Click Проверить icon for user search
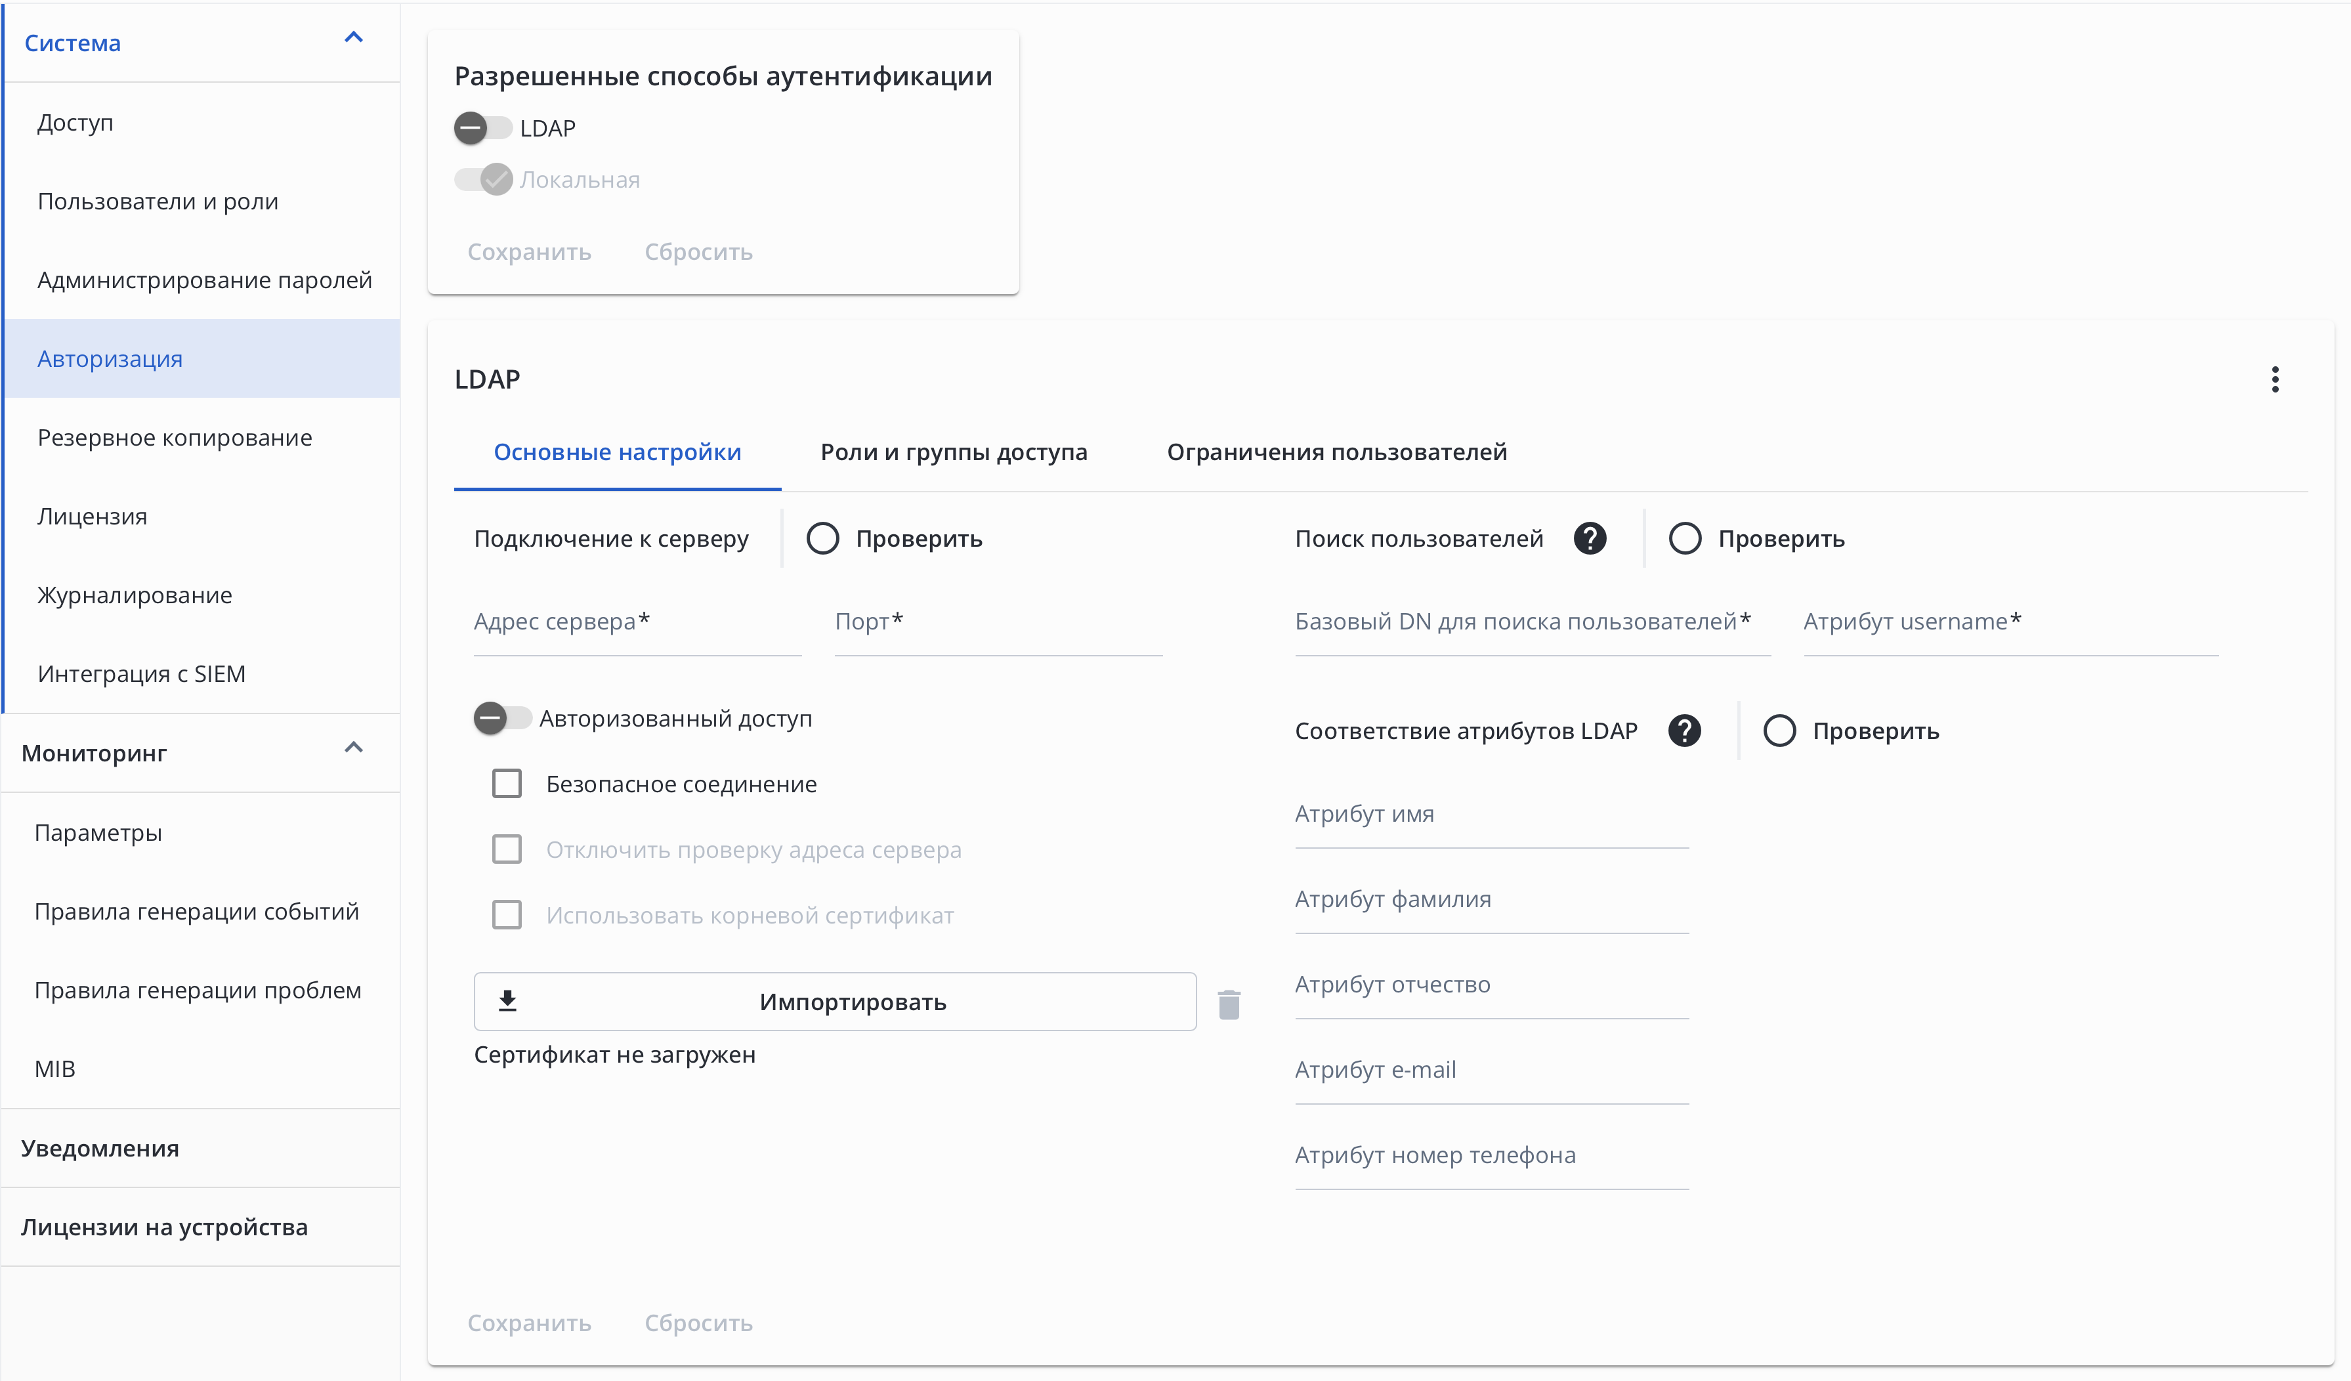2351x1381 pixels. point(1684,538)
